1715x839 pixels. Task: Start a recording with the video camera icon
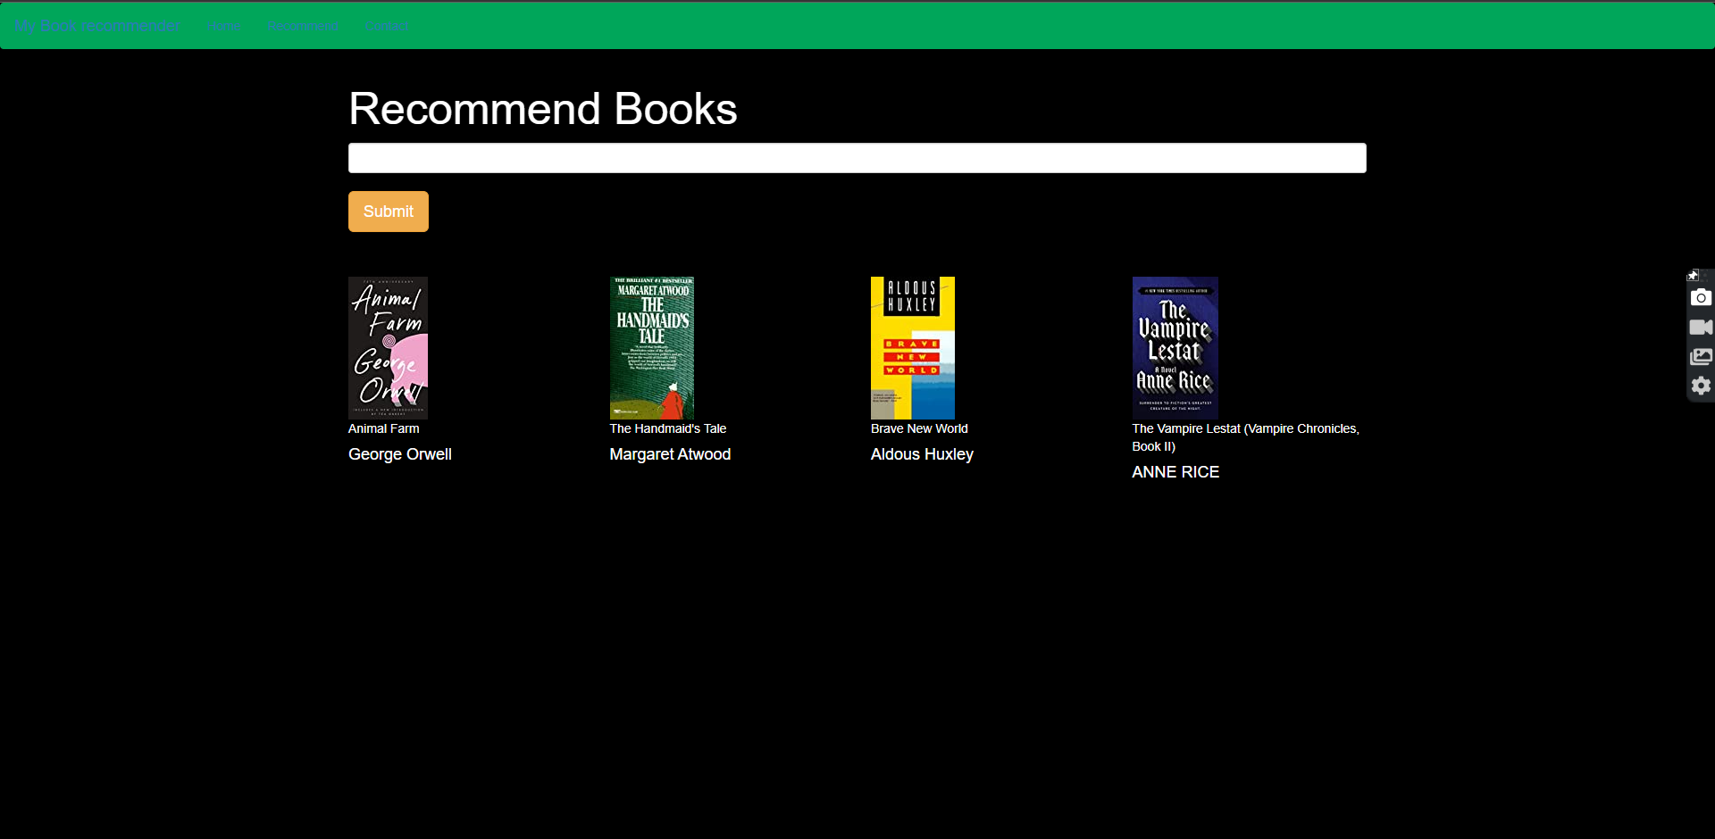pyautogui.click(x=1701, y=328)
